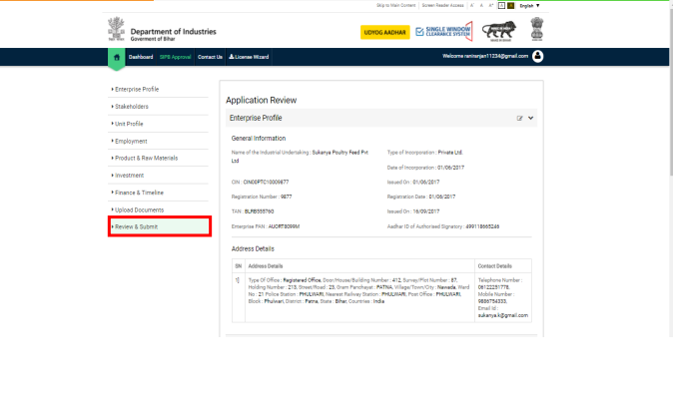The height and width of the screenshot is (404, 673).
Task: Select Unit Profile in the sidebar
Action: (x=158, y=124)
